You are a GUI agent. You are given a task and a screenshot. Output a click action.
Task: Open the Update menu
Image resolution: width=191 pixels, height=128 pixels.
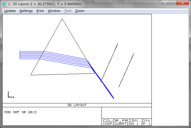coord(10,11)
